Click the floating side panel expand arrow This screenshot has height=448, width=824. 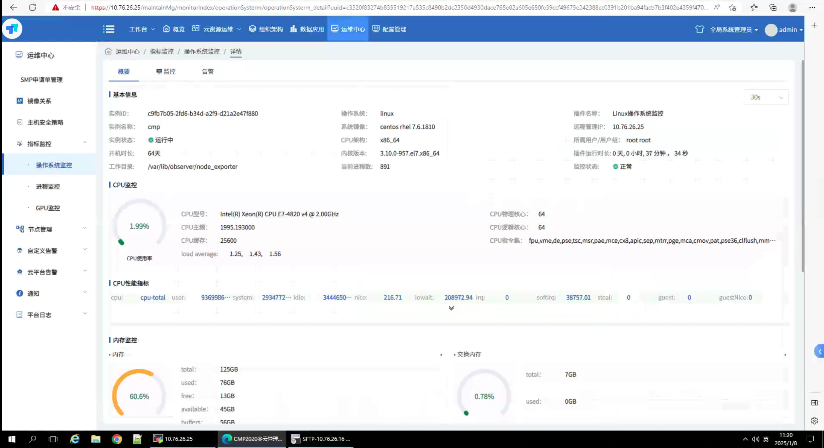pos(819,351)
